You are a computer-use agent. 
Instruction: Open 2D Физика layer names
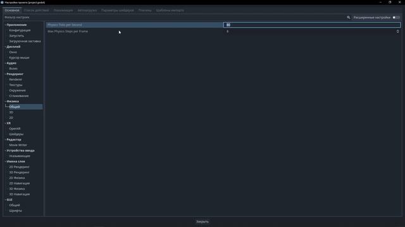[17, 178]
